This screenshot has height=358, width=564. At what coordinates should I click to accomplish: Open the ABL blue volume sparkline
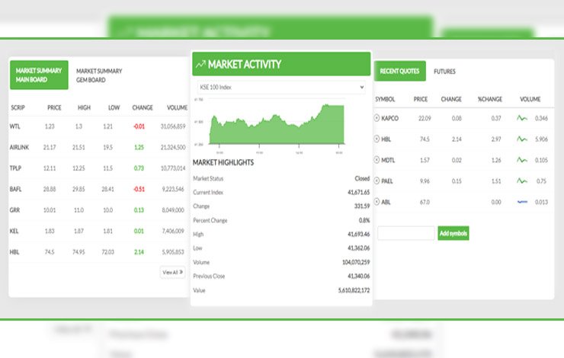coord(522,202)
